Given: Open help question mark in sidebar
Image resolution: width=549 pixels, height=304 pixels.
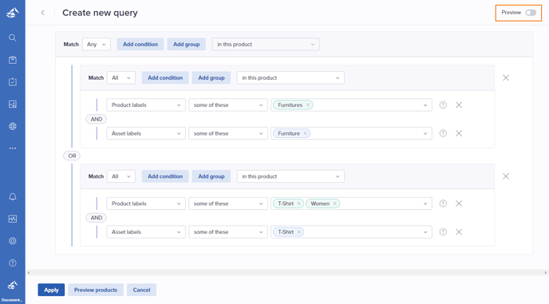Looking at the screenshot, I should point(13,263).
